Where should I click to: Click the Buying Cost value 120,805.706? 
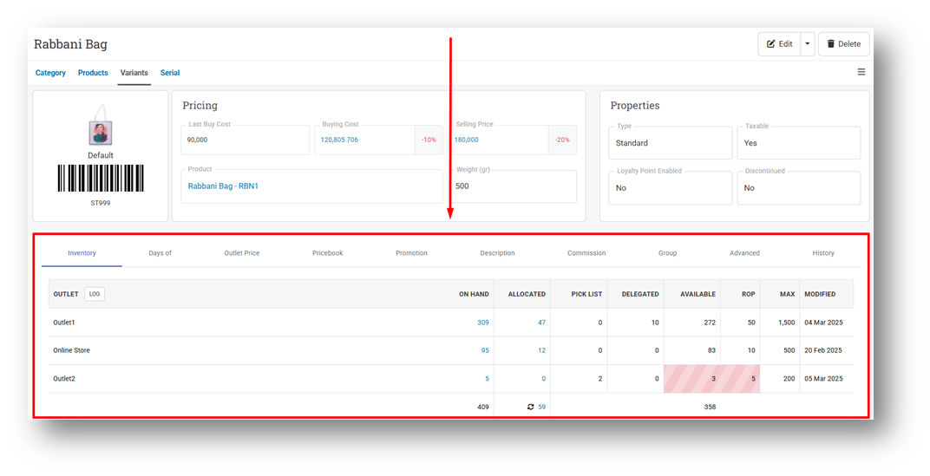pyautogui.click(x=339, y=140)
